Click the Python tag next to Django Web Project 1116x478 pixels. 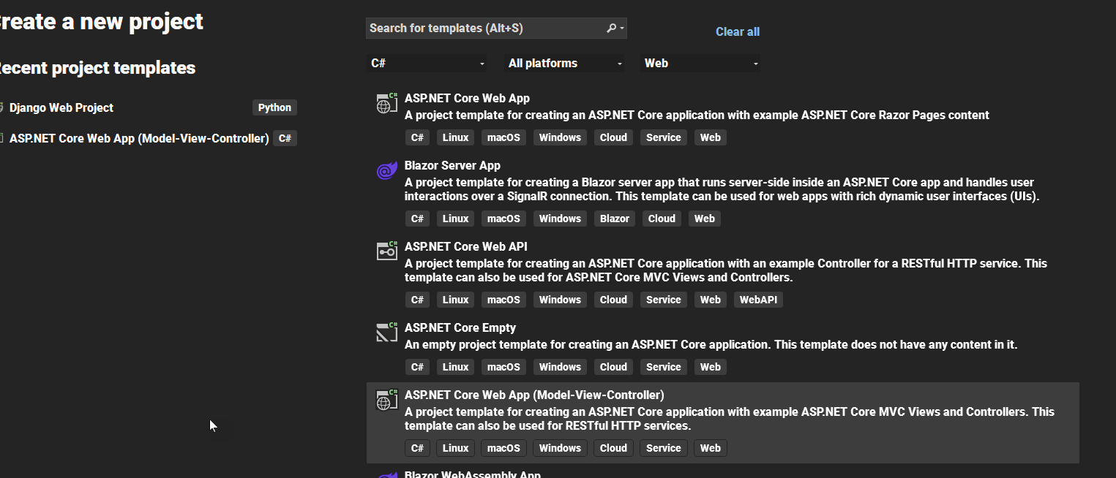[275, 107]
